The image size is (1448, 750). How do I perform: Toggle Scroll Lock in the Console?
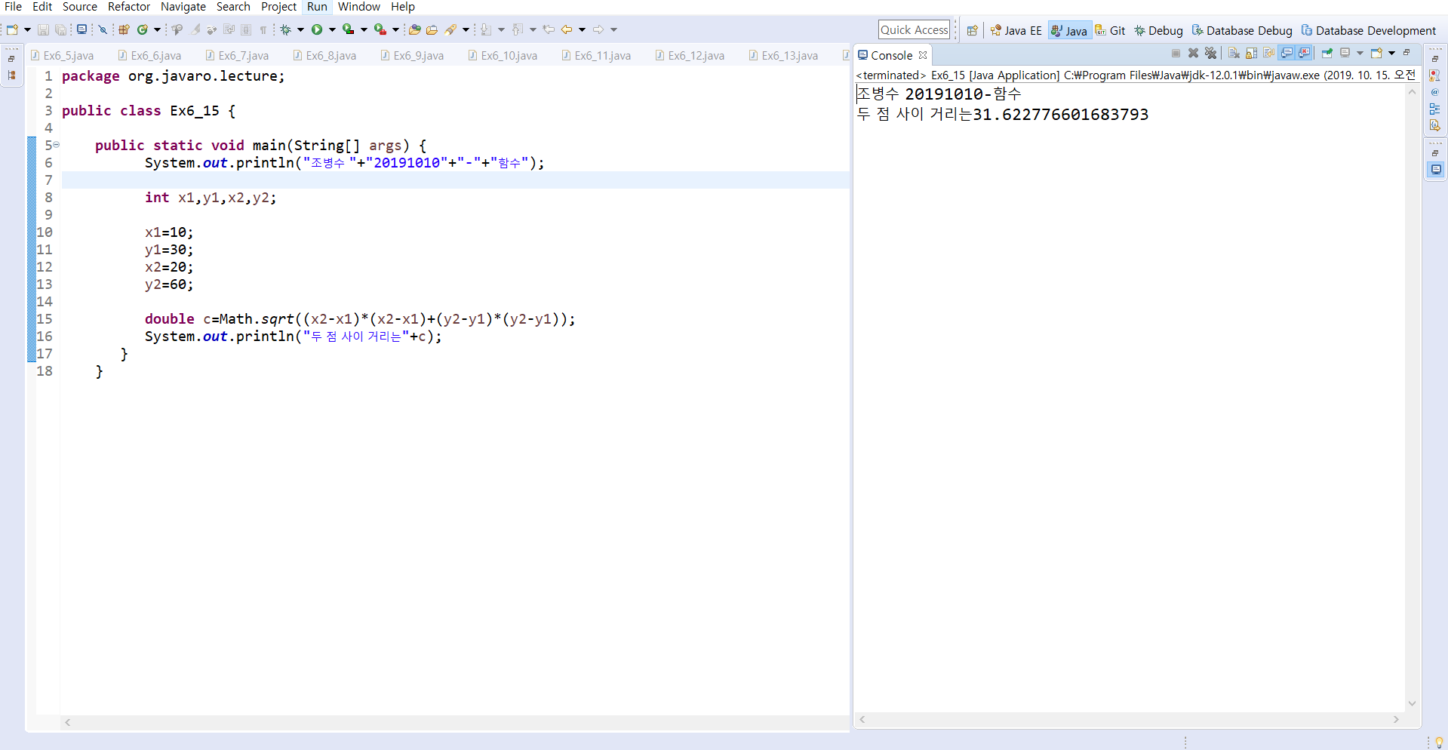click(x=1251, y=53)
